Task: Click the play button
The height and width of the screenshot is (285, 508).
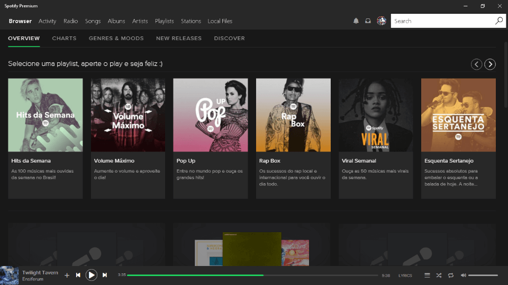Action: [x=92, y=275]
